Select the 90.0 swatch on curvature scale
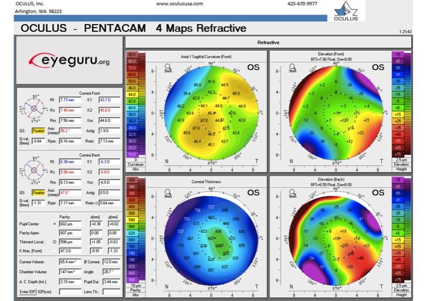The width and height of the screenshot is (427, 301). pyautogui.click(x=132, y=55)
